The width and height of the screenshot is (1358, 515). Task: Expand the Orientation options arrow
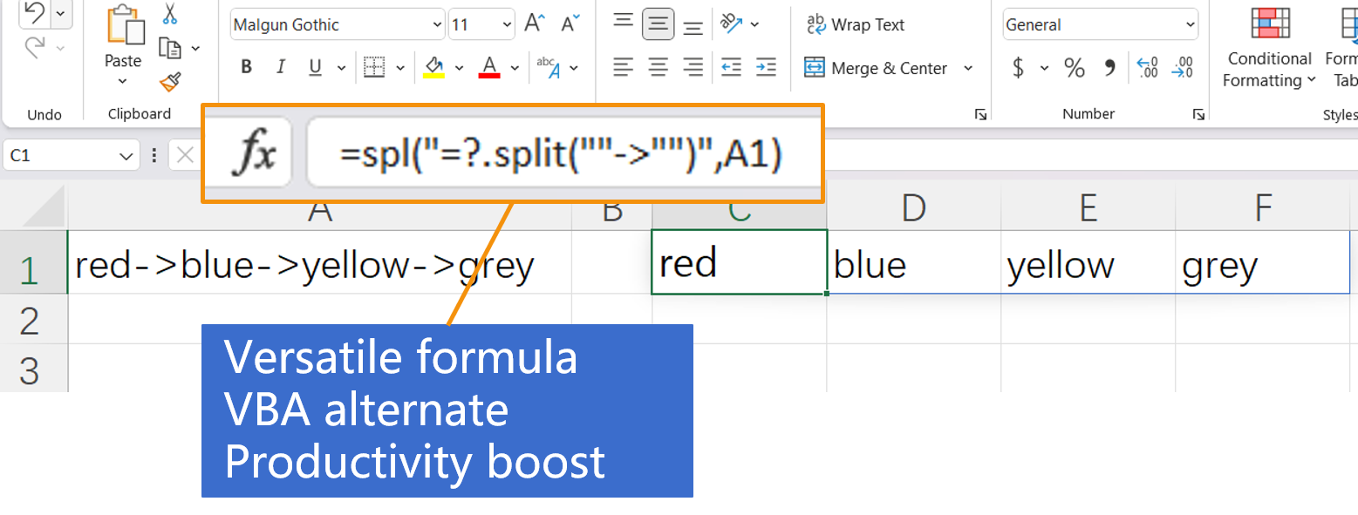754,24
